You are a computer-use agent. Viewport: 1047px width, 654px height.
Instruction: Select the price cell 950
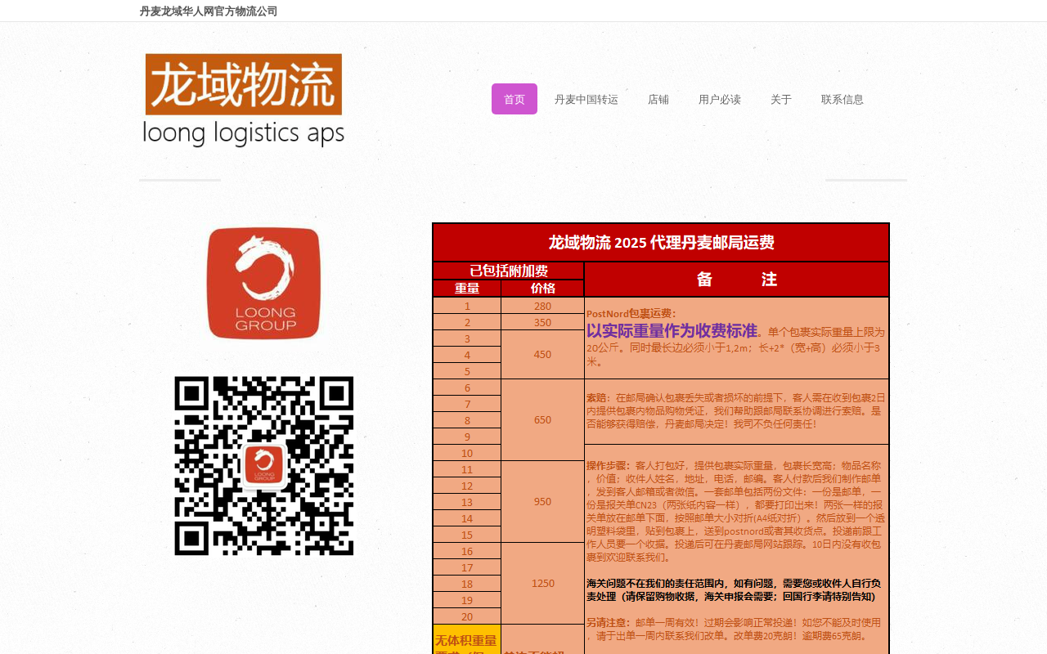(543, 502)
